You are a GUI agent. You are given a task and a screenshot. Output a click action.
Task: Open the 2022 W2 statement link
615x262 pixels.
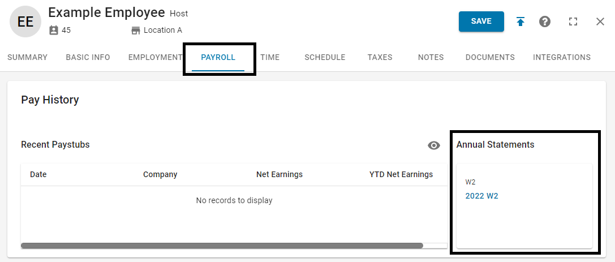coord(481,196)
